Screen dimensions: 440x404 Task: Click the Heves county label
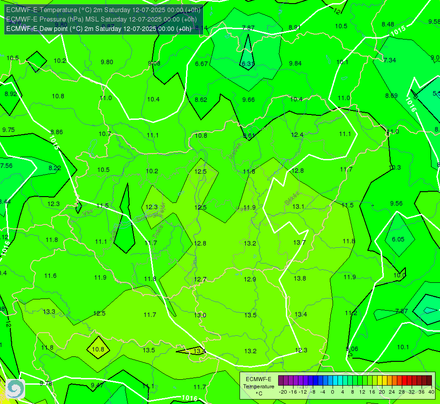point(235,151)
